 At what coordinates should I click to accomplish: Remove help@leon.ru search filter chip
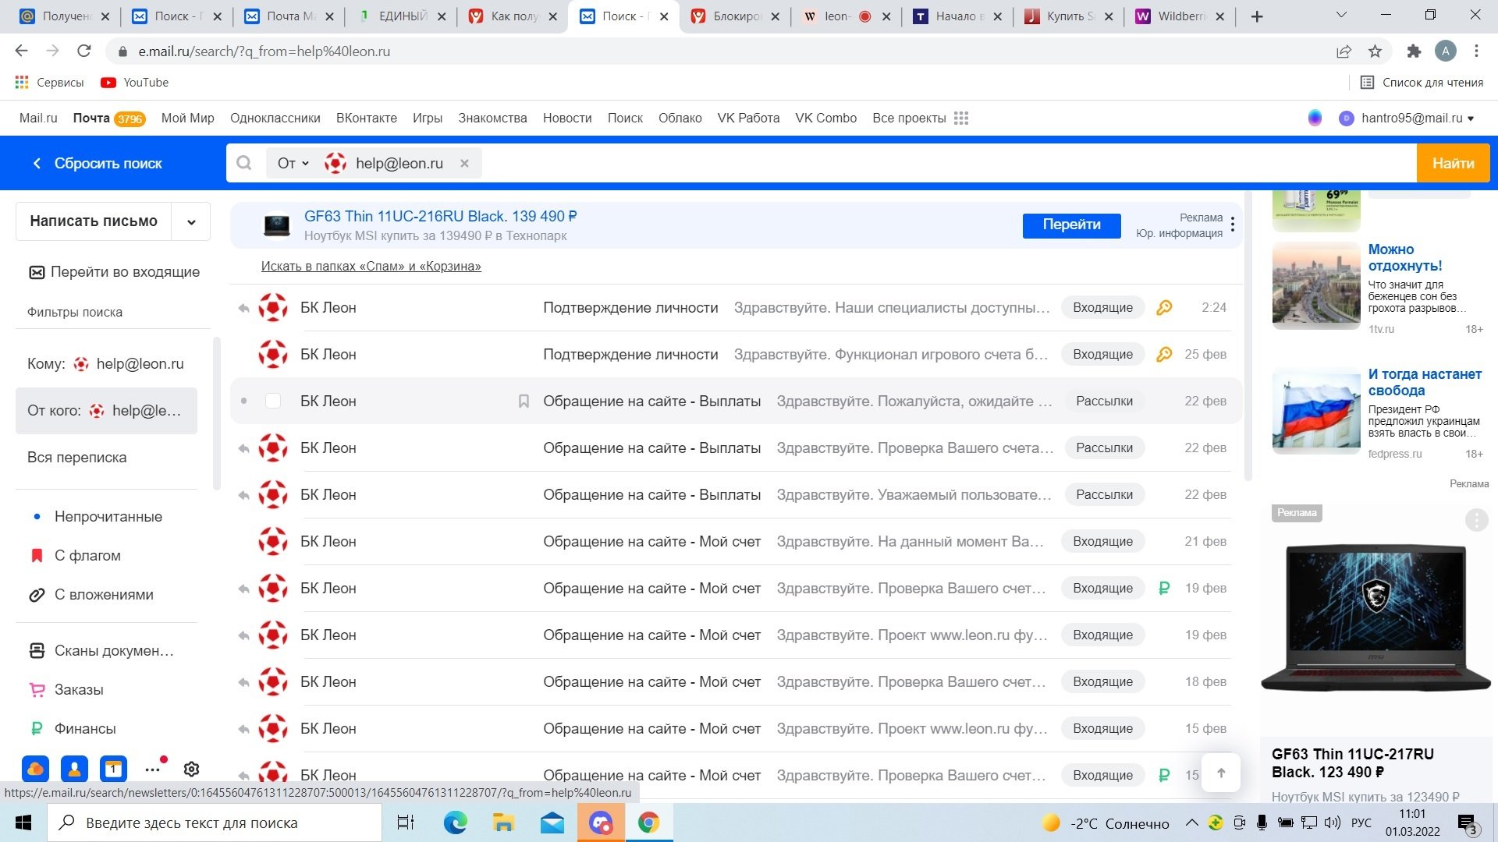tap(464, 163)
